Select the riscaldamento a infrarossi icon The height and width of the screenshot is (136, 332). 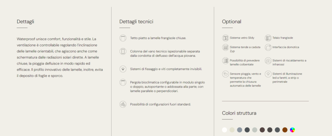pyautogui.click(x=268, y=61)
